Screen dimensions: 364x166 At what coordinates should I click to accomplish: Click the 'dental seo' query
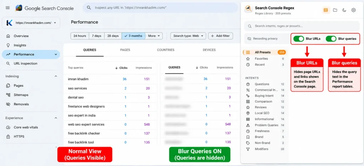tap(76, 98)
